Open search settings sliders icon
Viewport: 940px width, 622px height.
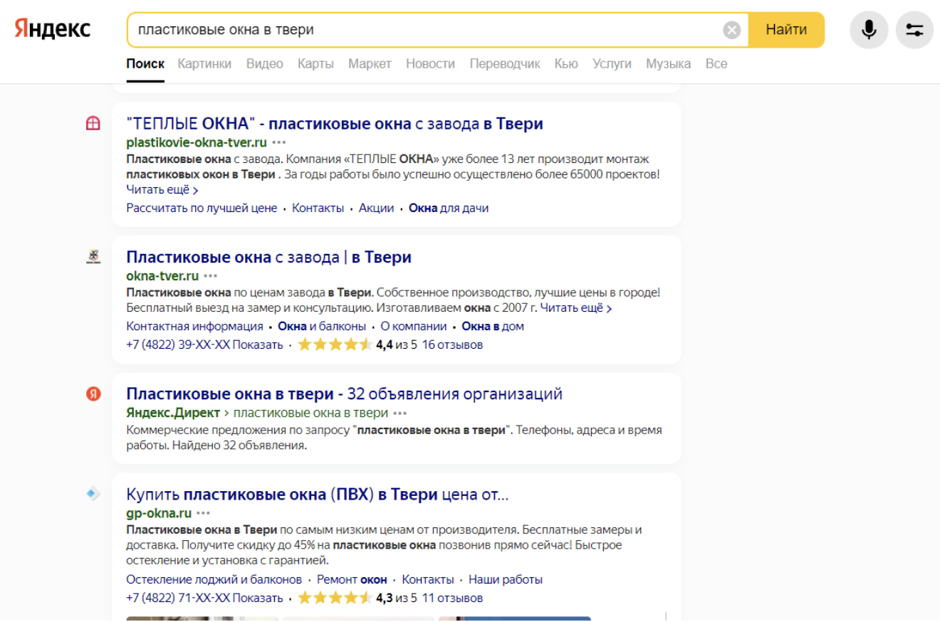point(914,30)
